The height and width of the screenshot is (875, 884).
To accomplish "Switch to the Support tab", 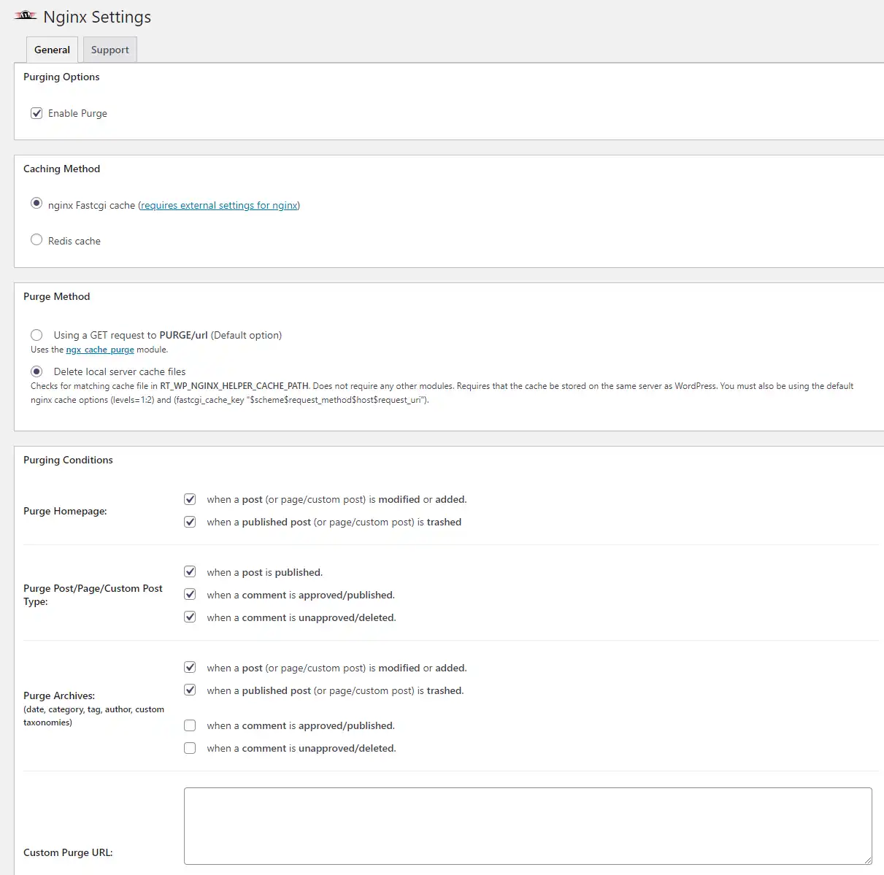I will pos(109,50).
